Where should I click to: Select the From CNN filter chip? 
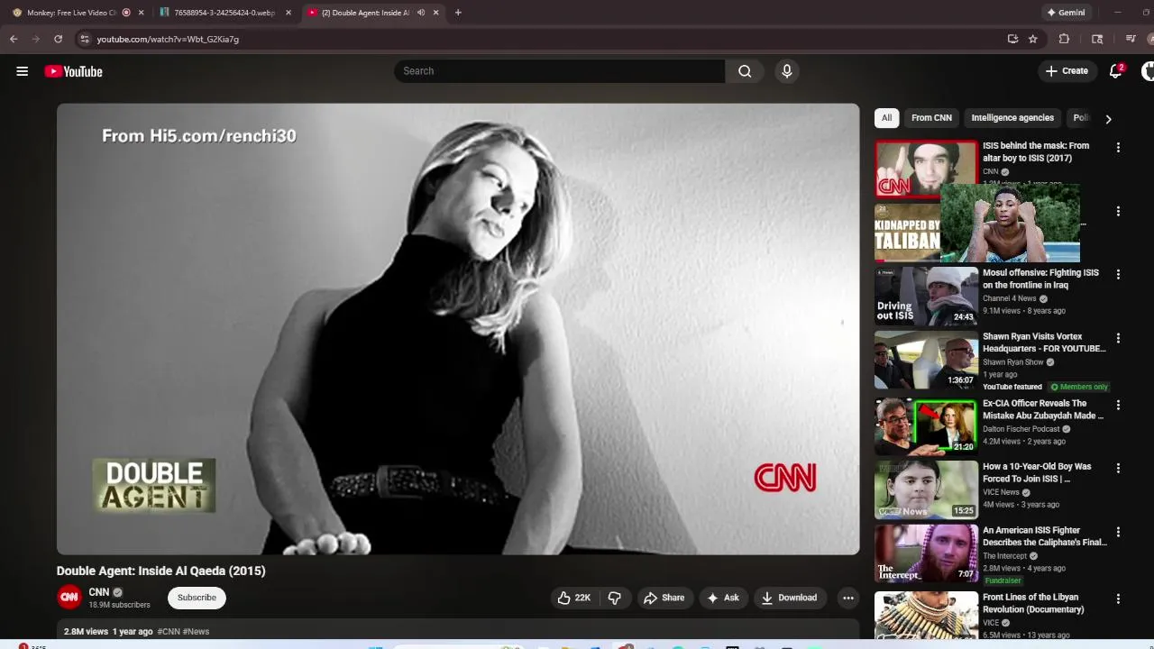point(931,118)
